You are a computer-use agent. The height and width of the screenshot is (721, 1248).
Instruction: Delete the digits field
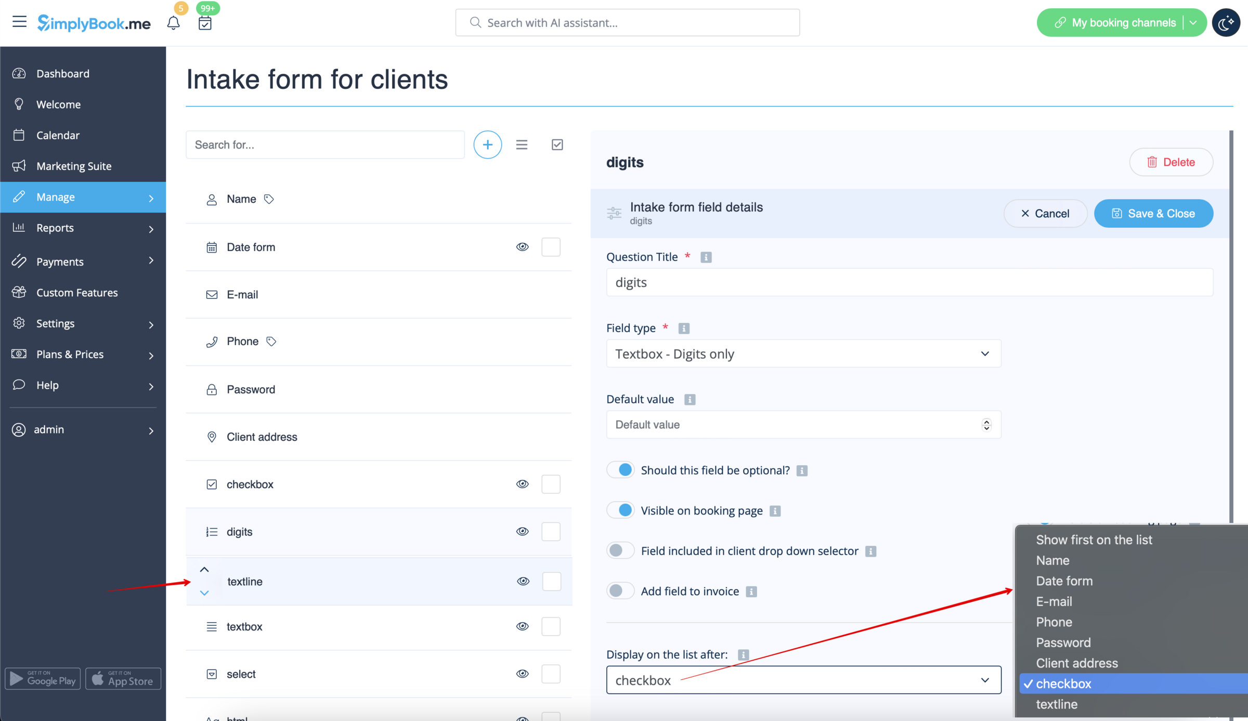1171,162
